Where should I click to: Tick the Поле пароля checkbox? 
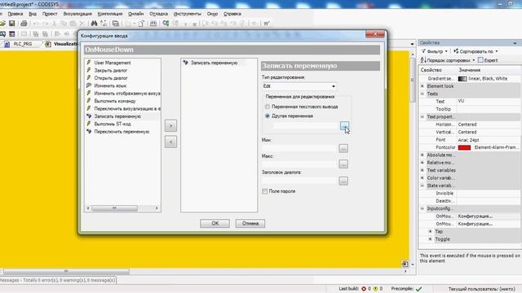(264, 191)
